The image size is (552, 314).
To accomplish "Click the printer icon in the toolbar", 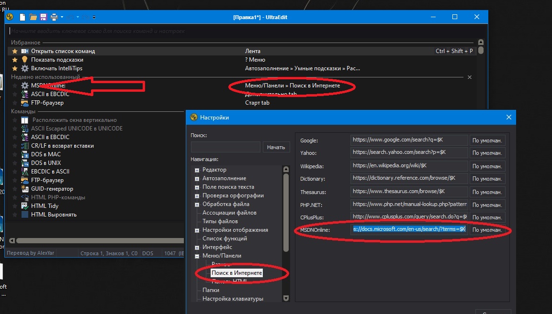I will coord(54,17).
